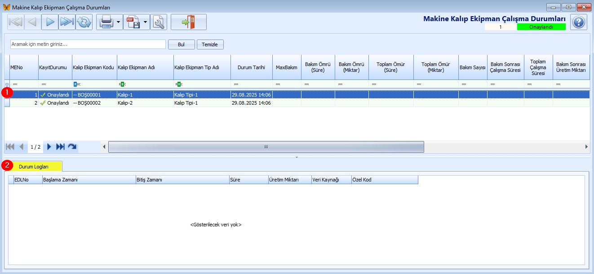The width and height of the screenshot is (594, 274).
Task: Collapse the splitter above Durum Logları
Action: [297, 157]
